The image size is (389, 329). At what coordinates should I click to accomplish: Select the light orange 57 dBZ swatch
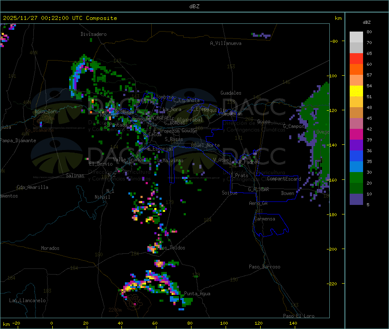click(x=356, y=80)
